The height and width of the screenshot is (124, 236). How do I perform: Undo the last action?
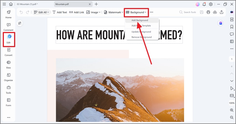click(21, 12)
